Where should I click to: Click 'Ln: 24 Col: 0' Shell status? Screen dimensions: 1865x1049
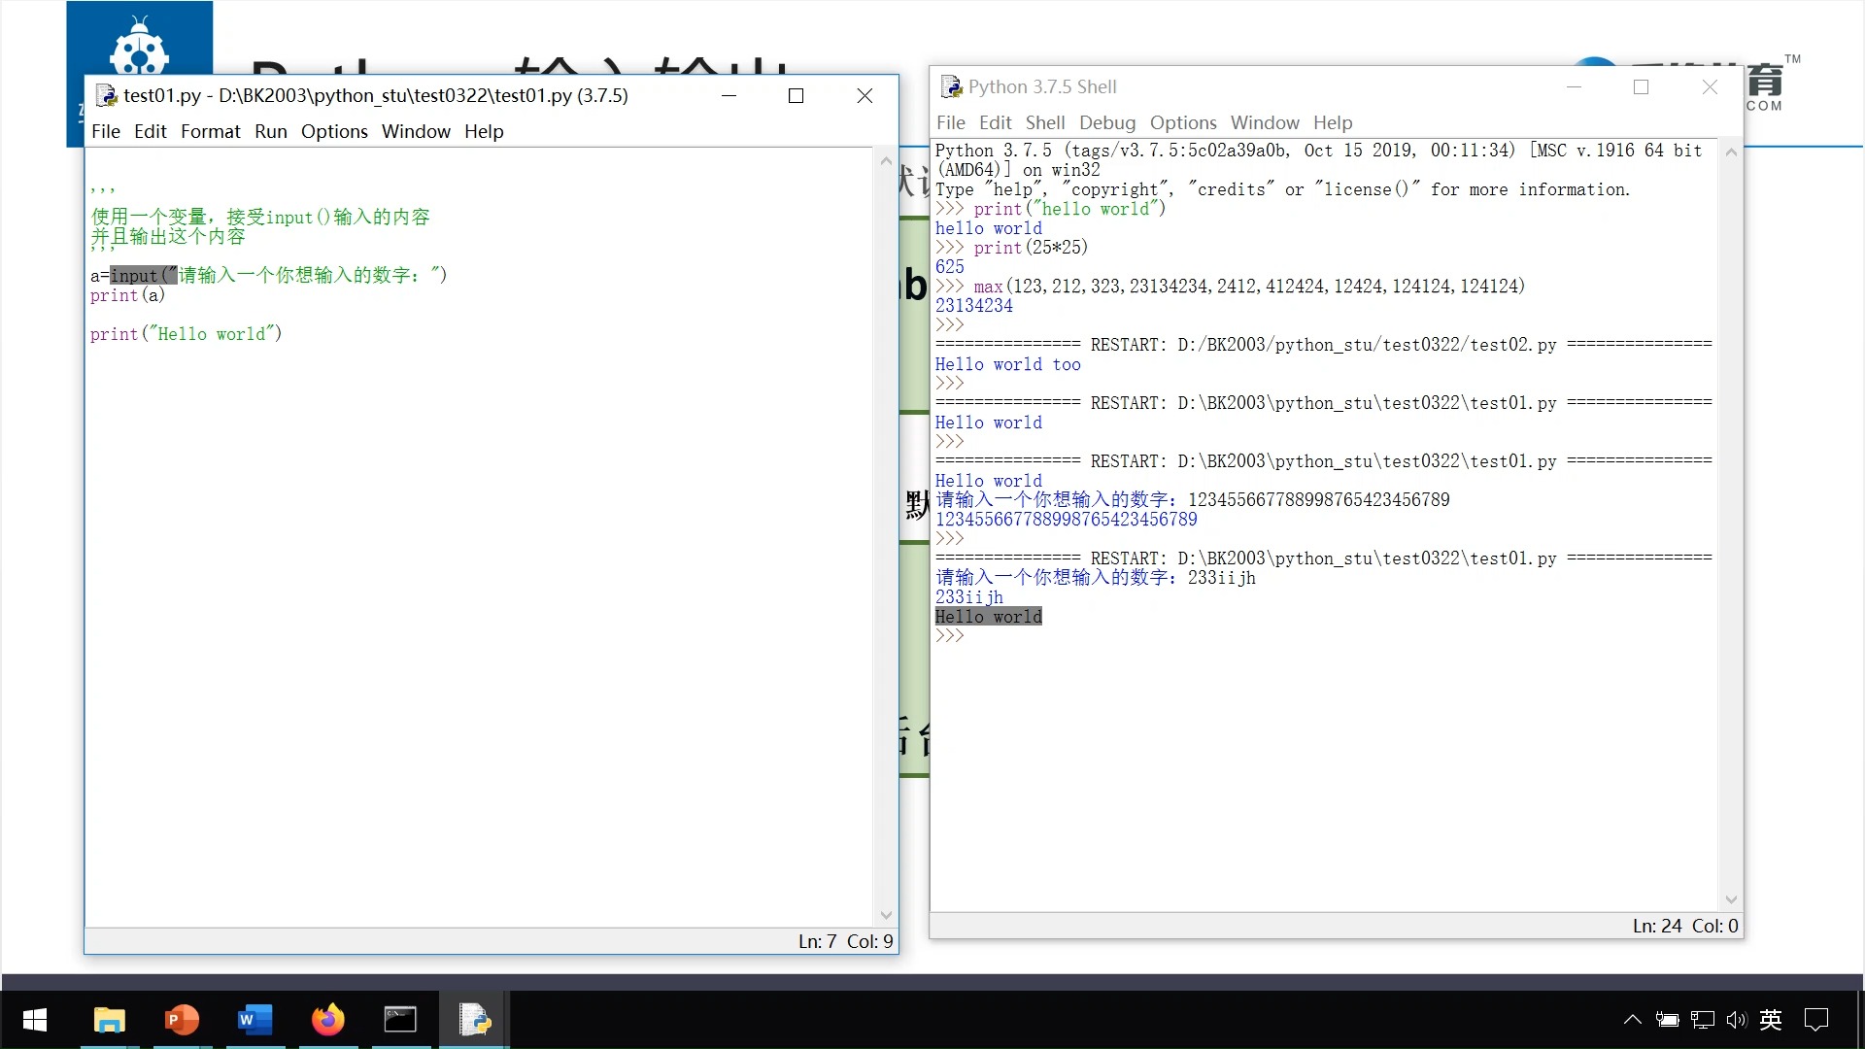[1685, 926]
